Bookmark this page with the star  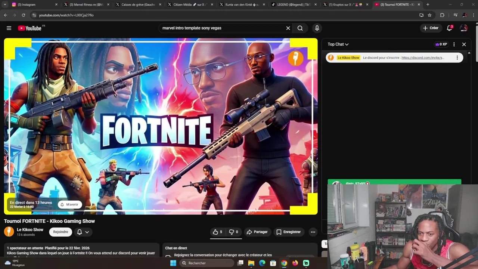(429, 15)
